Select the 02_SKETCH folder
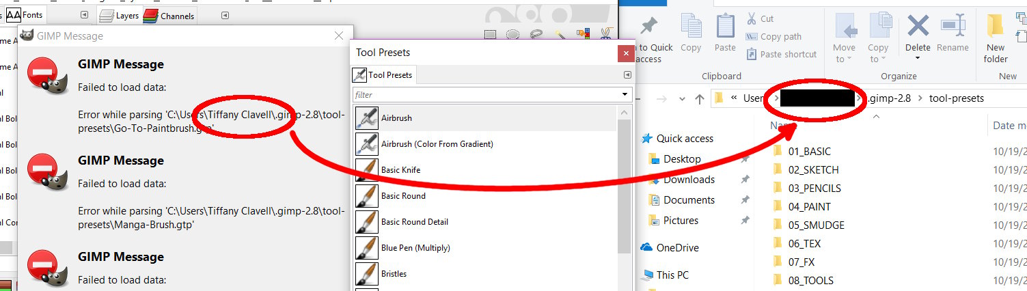This screenshot has height=291, width=1027. pyautogui.click(x=806, y=169)
